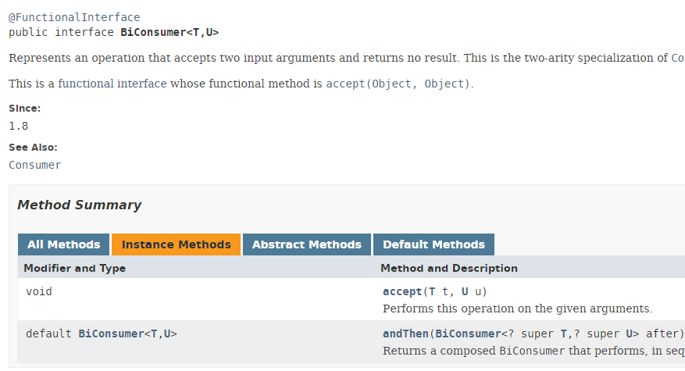Click the Modifier and Type column header
The width and height of the screenshot is (685, 371).
click(75, 268)
